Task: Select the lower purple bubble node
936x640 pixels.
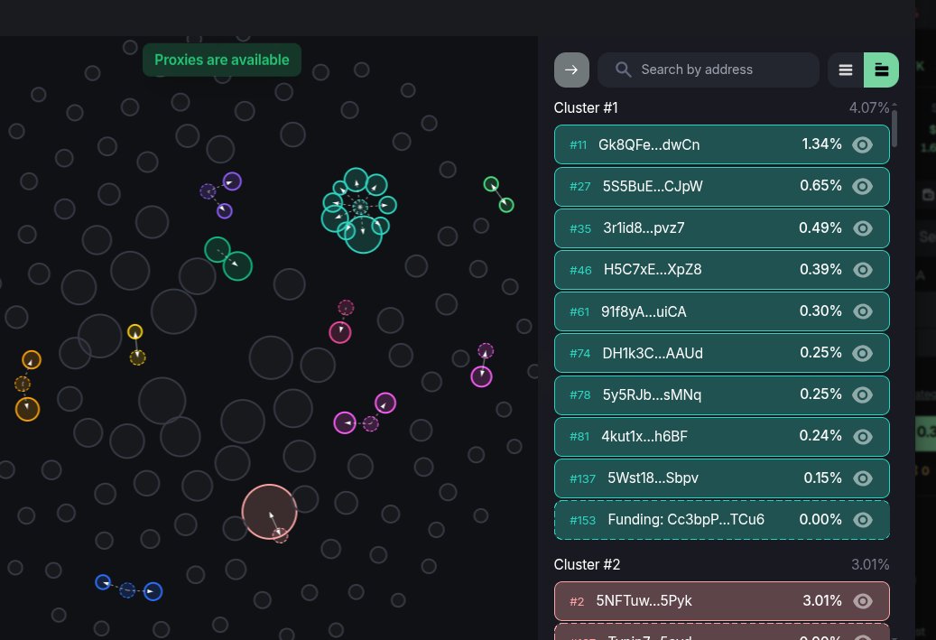Action: pos(225,210)
